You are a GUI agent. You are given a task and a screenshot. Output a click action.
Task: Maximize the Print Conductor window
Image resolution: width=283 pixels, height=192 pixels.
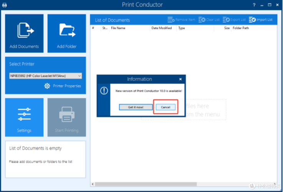point(270,5)
